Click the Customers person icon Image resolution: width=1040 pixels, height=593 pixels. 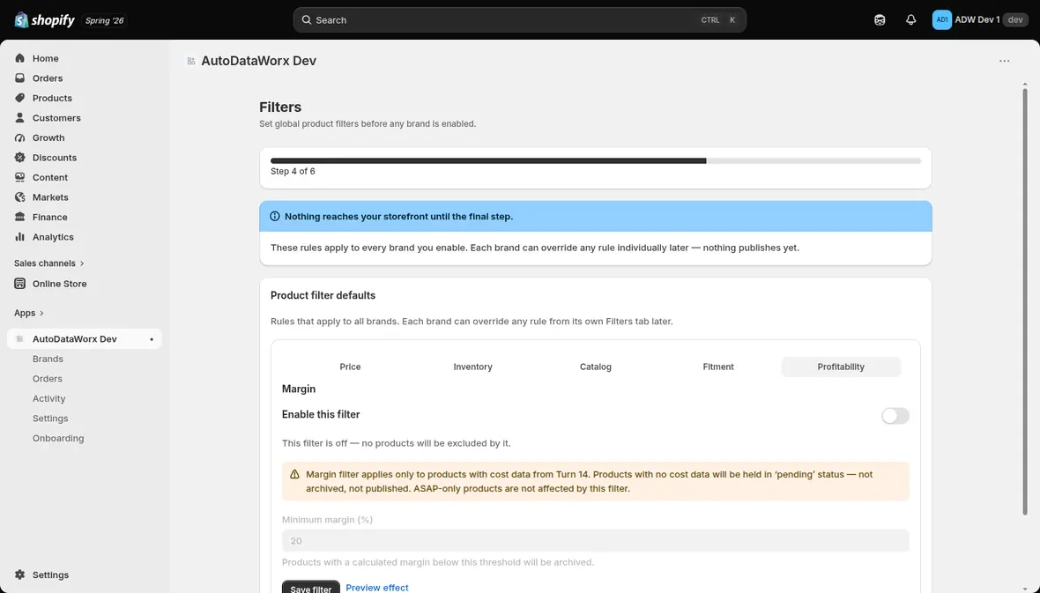click(x=20, y=118)
